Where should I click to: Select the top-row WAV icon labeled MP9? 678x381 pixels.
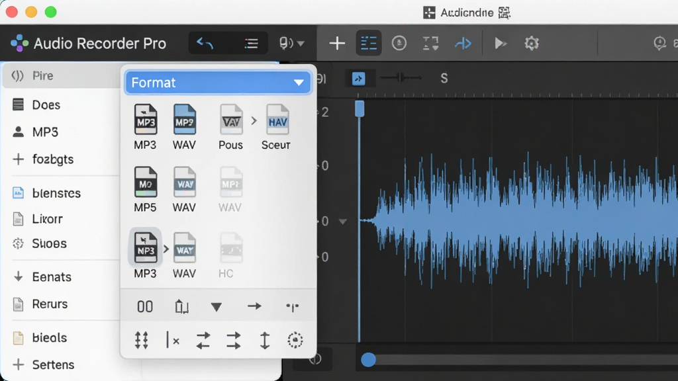[x=185, y=120]
